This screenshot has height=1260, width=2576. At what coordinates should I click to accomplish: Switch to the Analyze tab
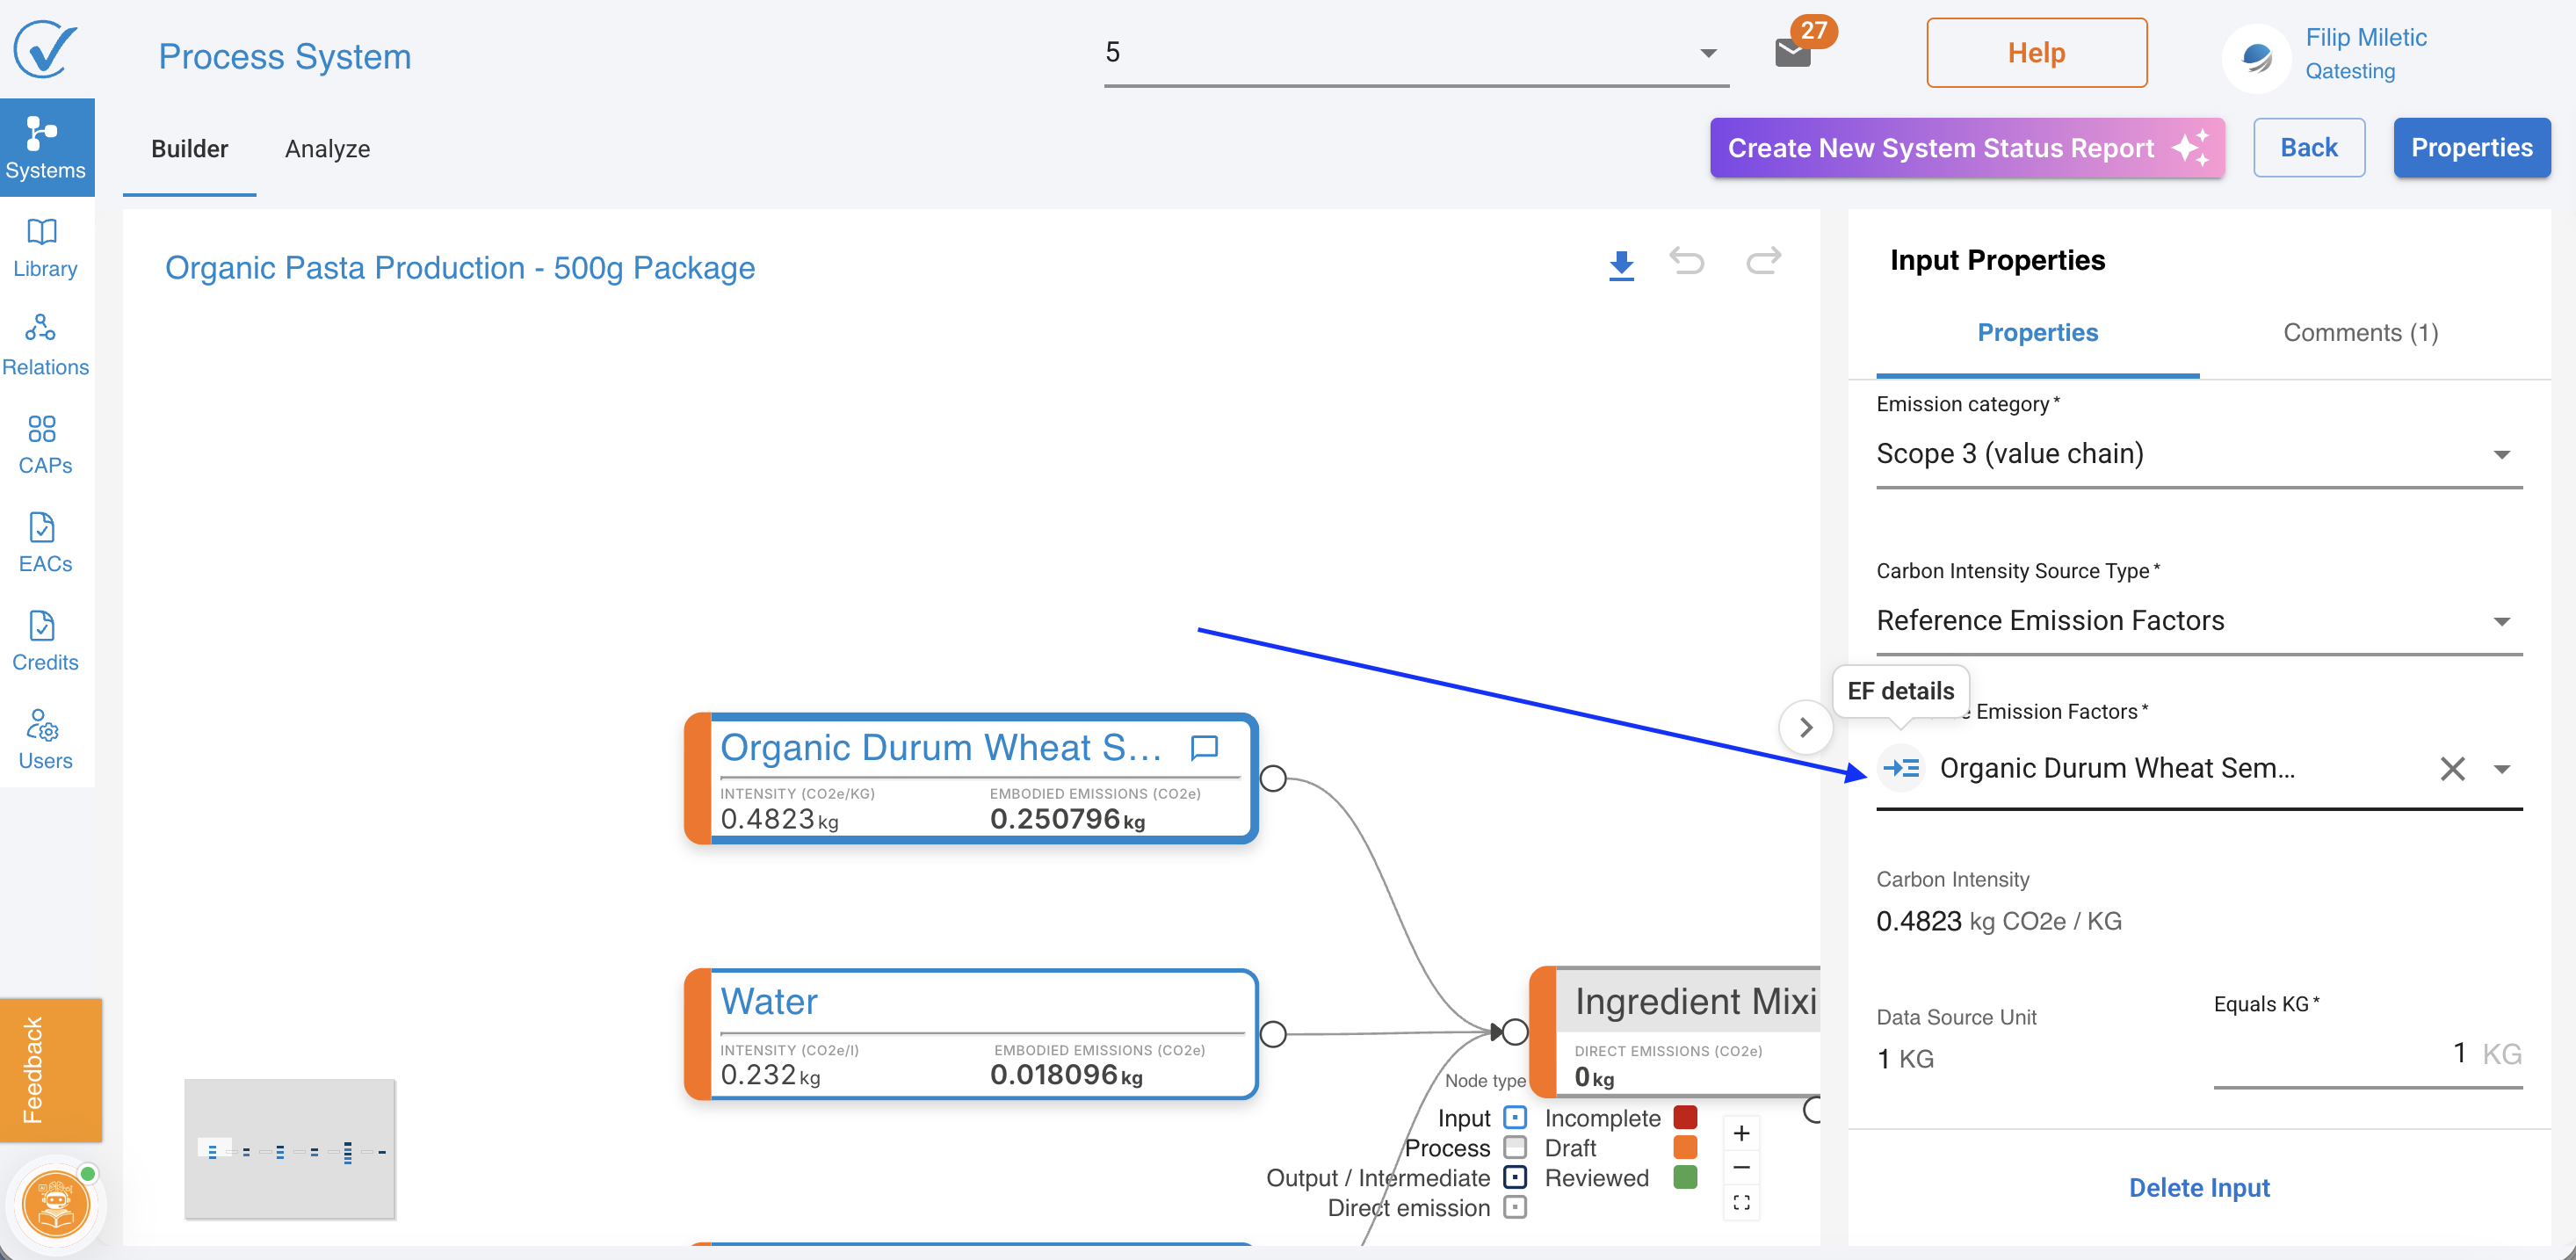327,149
